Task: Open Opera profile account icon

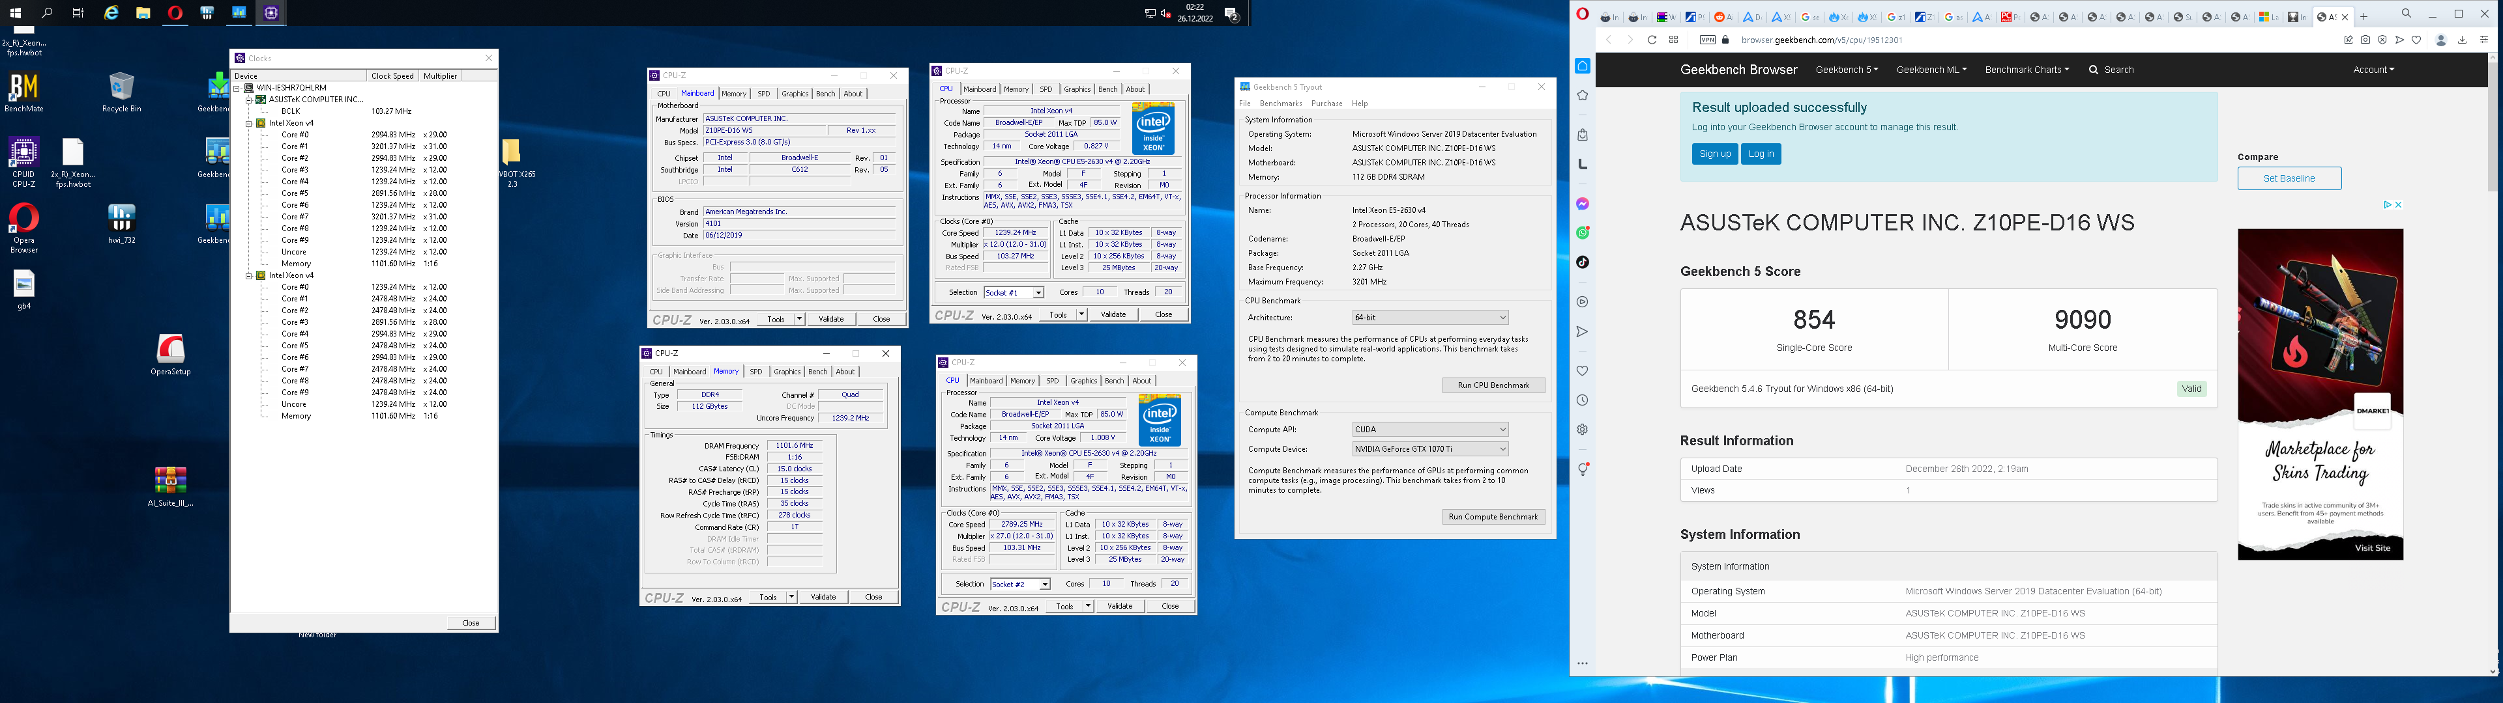Action: point(2441,40)
